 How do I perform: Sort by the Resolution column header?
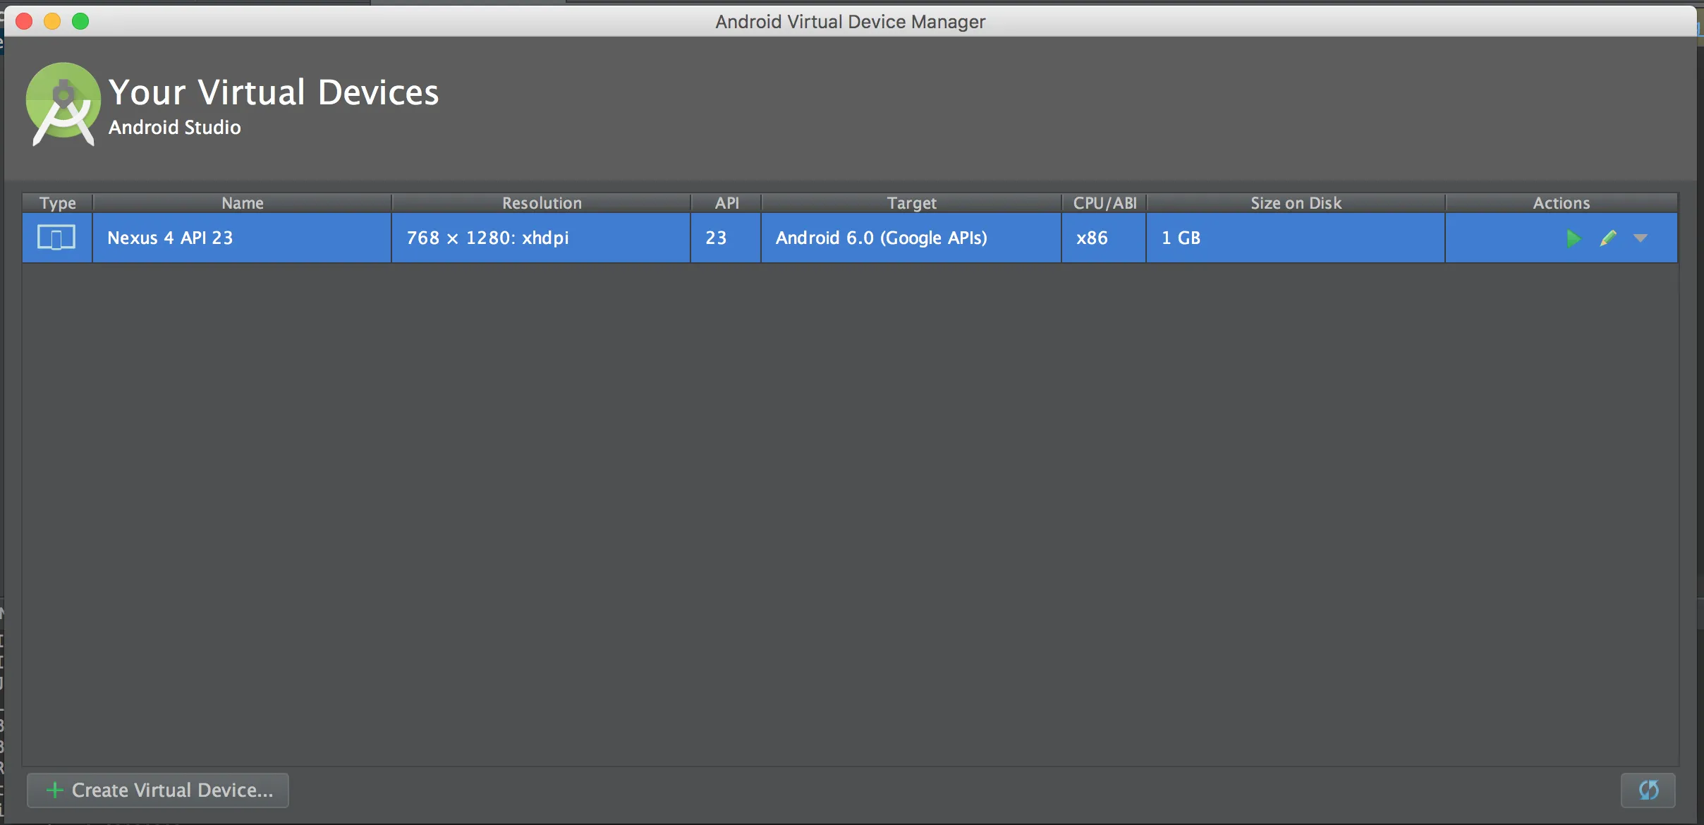pos(541,203)
